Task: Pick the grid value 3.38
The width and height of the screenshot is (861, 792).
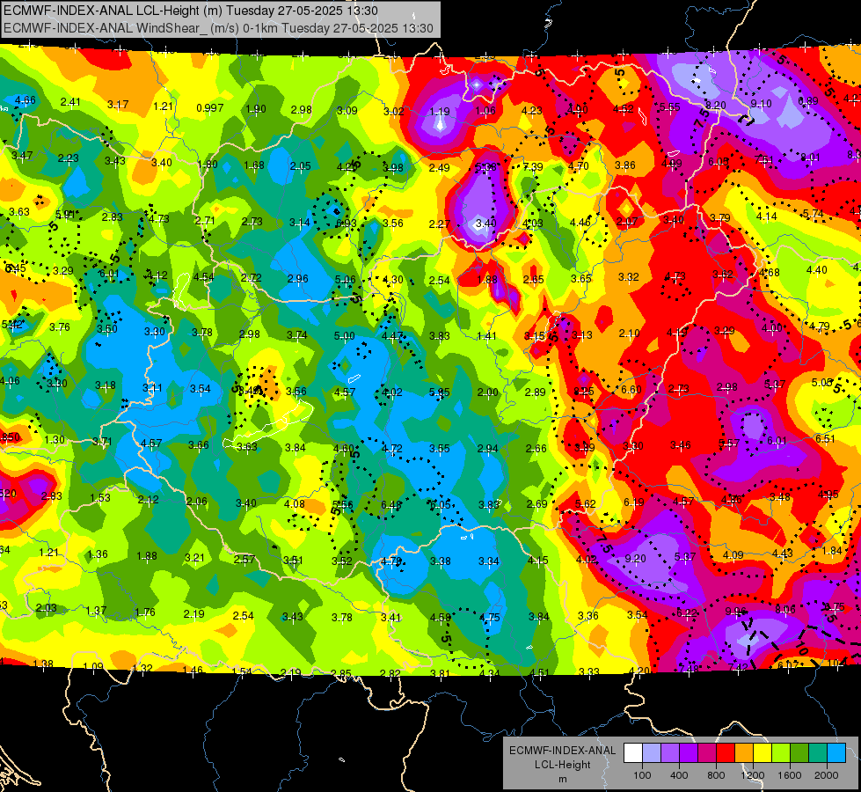Action: point(441,561)
